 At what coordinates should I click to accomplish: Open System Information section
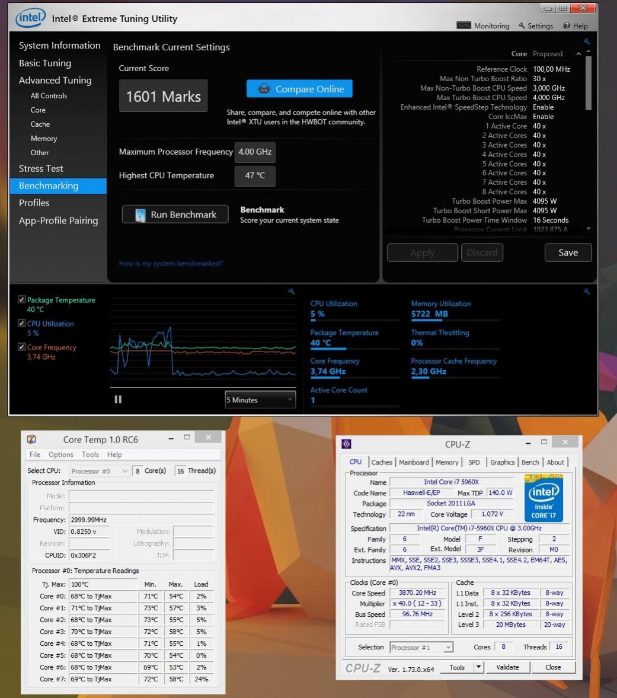[60, 46]
